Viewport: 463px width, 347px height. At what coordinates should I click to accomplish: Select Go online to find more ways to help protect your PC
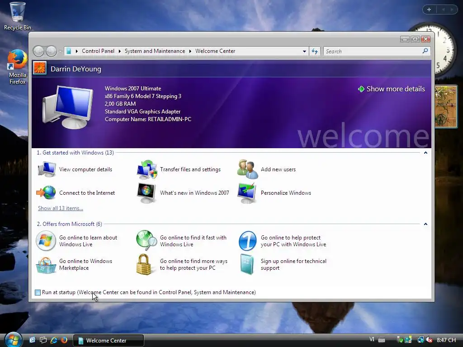point(182,264)
